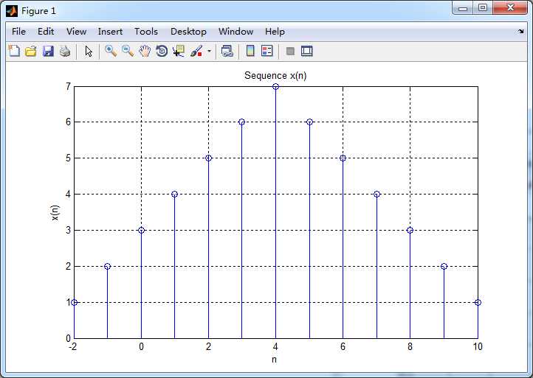Click the stem marker at n=3, value 6

click(241, 122)
